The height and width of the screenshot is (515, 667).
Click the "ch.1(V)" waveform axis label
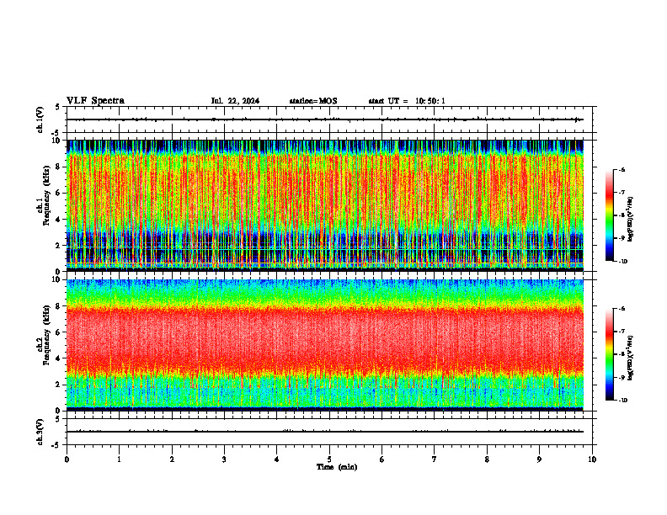pos(40,119)
